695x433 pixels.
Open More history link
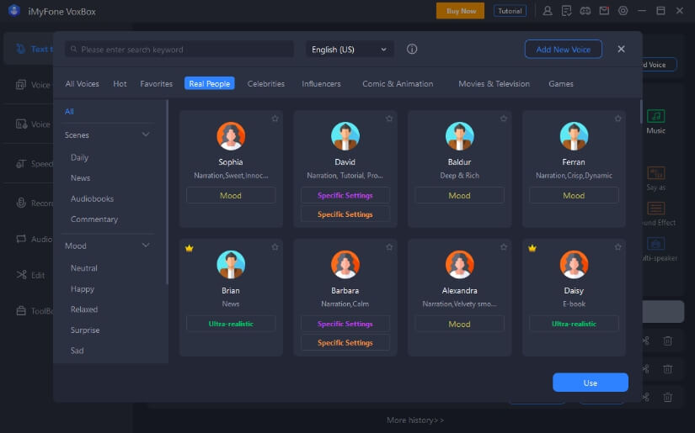coord(414,420)
